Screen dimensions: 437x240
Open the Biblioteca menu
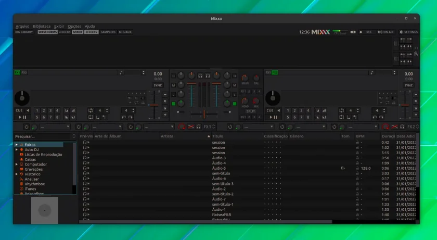coord(42,27)
